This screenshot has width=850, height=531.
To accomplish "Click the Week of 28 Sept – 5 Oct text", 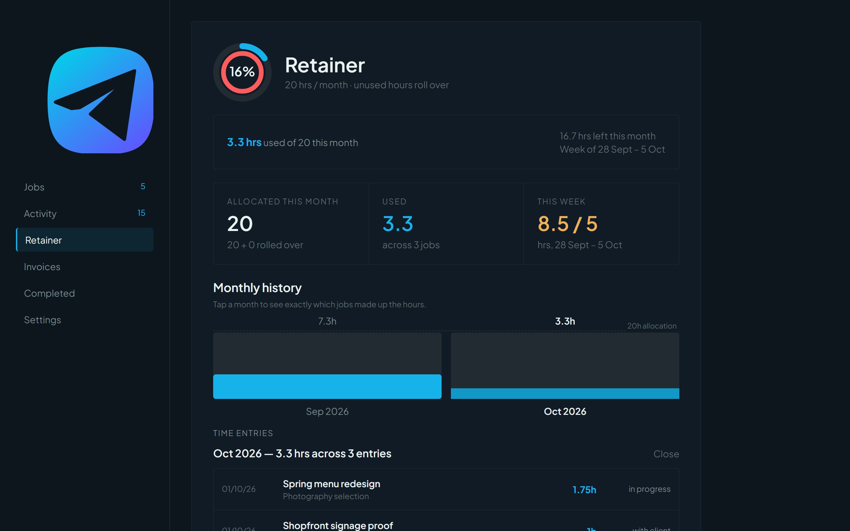I will point(612,149).
